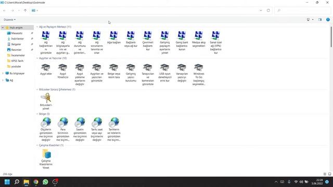Image resolution: width=333 pixels, height=187 pixels.
Task: Open address bar history dropdown
Action: (x=261, y=10)
